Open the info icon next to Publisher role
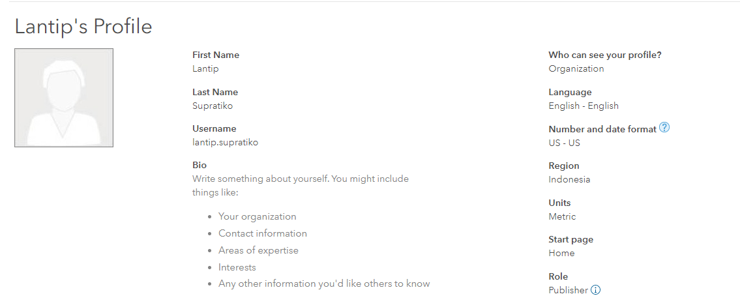 [595, 290]
